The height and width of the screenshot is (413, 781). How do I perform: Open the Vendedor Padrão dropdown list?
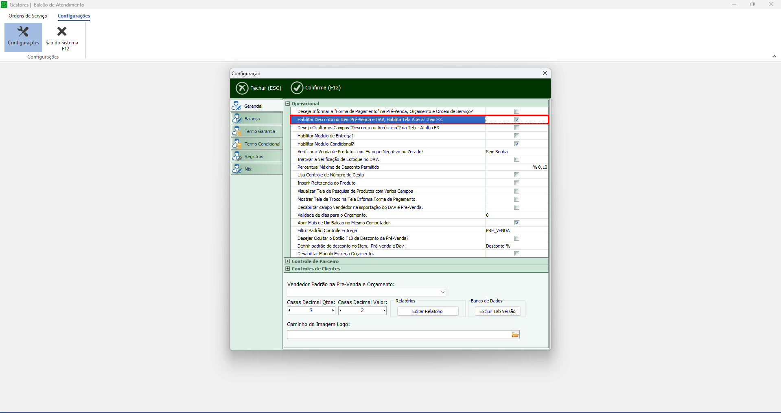(442, 292)
